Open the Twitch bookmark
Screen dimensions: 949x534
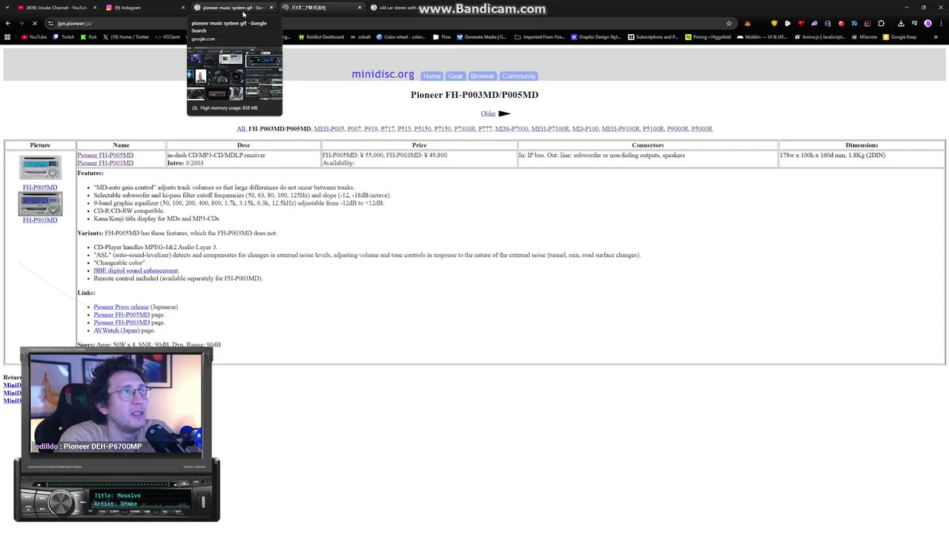pyautogui.click(x=64, y=37)
